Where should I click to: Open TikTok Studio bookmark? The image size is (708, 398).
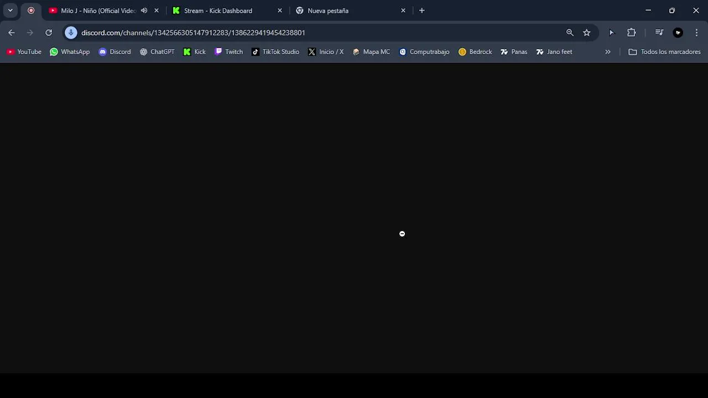pyautogui.click(x=275, y=52)
